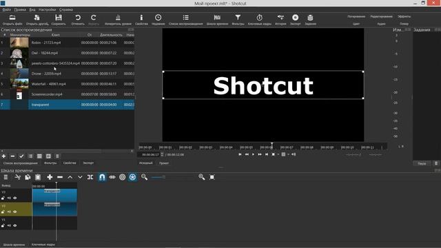This screenshot has width=441, height=248.
Task: Hide track V2 with the eye icon
Action: [x=15, y=211]
